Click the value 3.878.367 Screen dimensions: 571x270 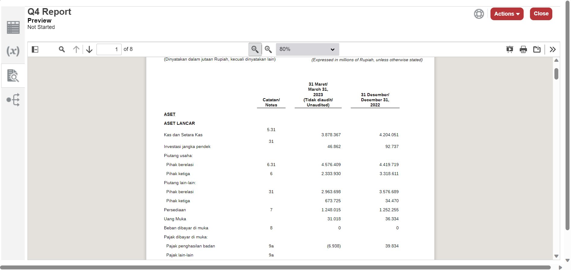[331, 135]
